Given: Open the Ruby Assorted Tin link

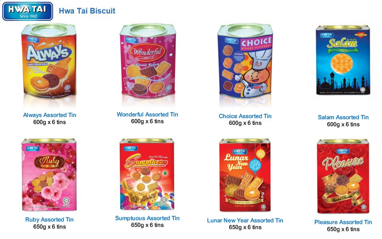Looking at the screenshot, I should [x=49, y=220].
